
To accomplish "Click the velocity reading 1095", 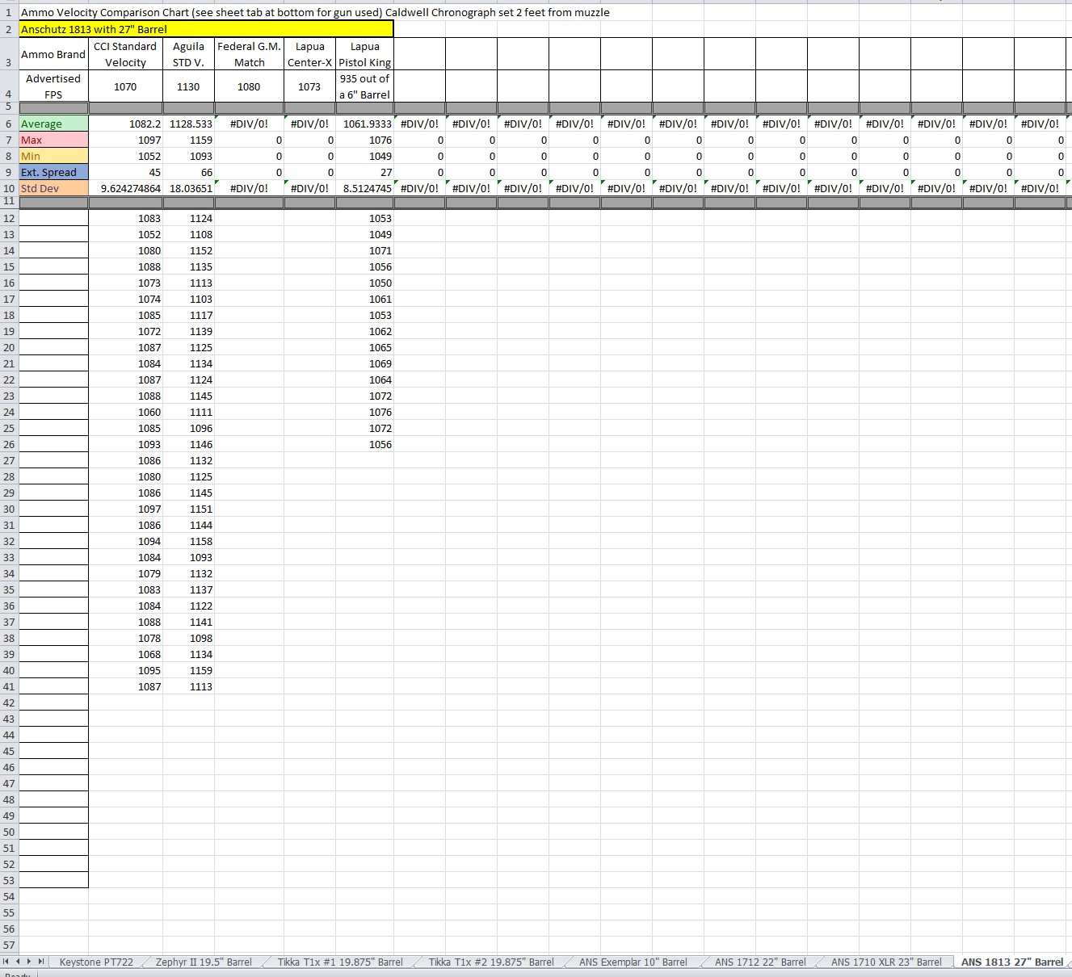I will coord(125,670).
